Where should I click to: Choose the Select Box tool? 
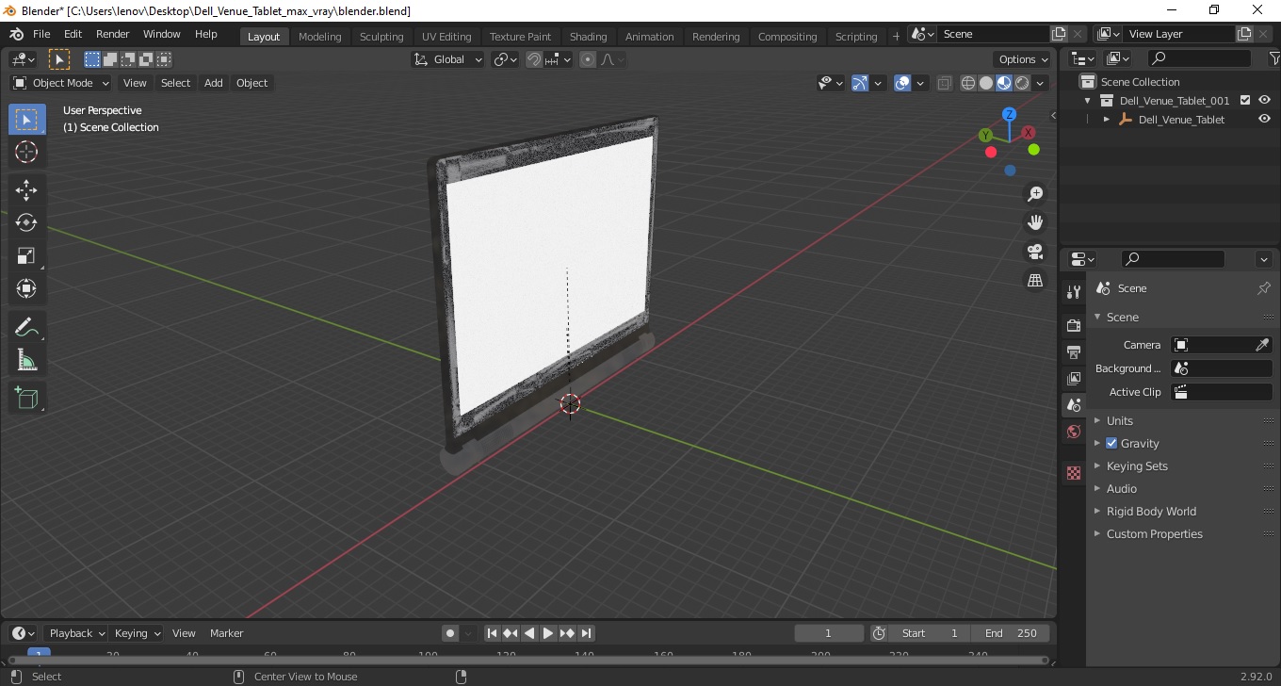(x=26, y=120)
